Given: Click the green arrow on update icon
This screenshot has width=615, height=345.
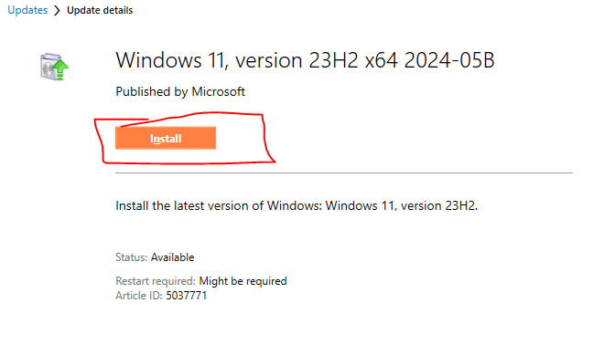Looking at the screenshot, I should 60,68.
